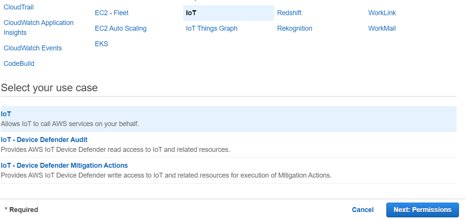The width and height of the screenshot is (465, 220).
Task: Click the 'Select your use case' heading
Action: 49,88
